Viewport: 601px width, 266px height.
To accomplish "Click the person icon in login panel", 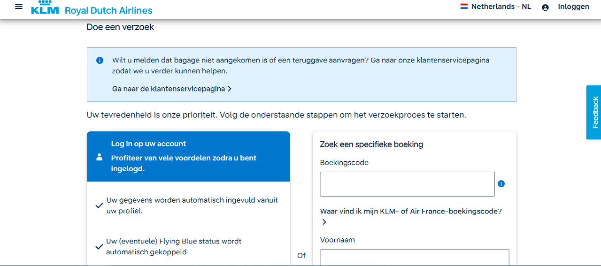I will (99, 157).
